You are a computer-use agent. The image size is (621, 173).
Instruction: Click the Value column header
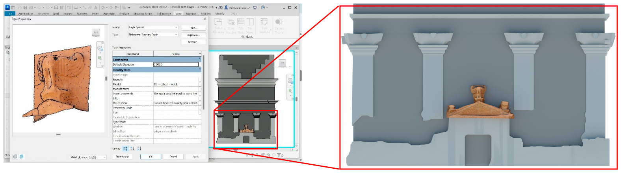point(176,54)
